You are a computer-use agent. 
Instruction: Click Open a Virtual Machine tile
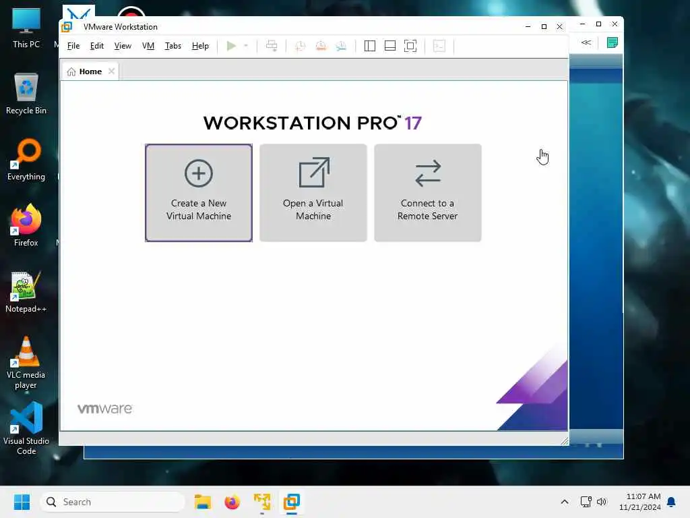(313, 193)
